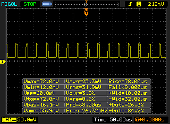Click the orange T trigger position marker
The image size is (170, 124).
click(x=86, y=12)
